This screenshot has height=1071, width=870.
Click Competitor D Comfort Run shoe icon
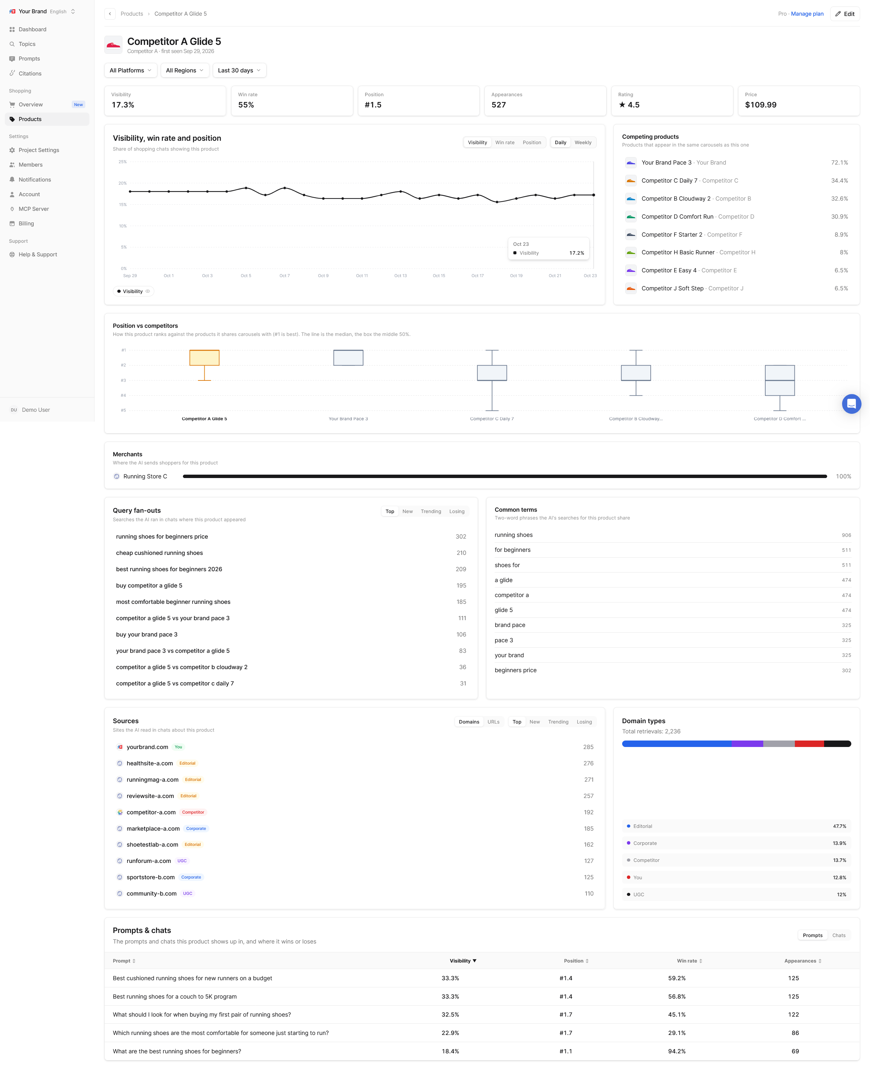tap(631, 217)
